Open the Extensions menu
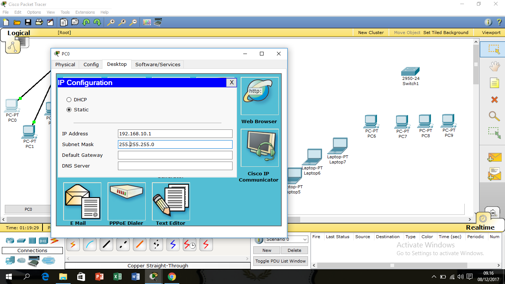The image size is (505, 284). 85,12
